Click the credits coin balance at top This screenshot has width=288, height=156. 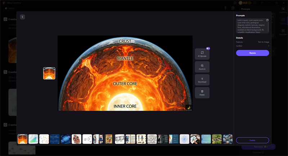click(244, 3)
